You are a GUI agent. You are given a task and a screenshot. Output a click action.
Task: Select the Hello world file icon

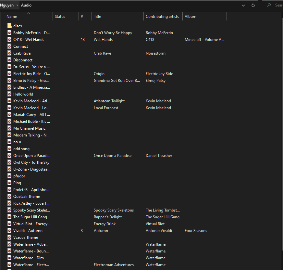pyautogui.click(x=9, y=94)
